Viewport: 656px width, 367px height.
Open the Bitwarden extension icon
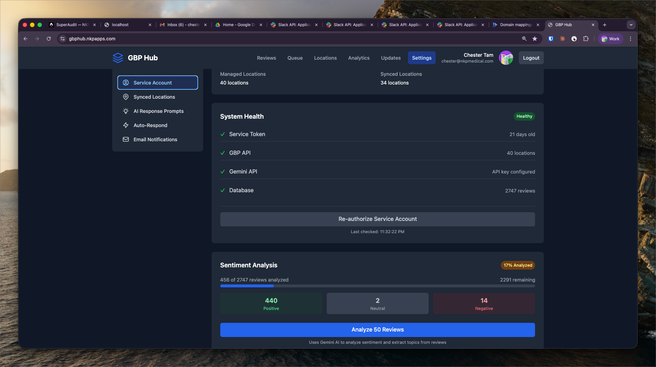(551, 39)
